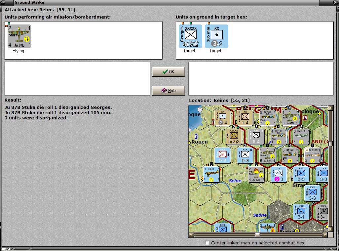
Task: Select the Bf 109 E-1 Emil counter
Action: (279, 137)
